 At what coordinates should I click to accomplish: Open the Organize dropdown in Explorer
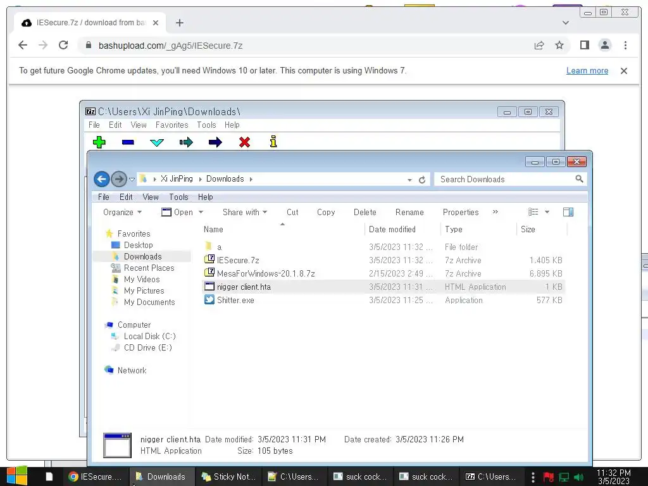122,212
